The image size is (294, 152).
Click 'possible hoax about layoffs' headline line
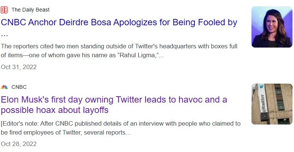(54, 110)
